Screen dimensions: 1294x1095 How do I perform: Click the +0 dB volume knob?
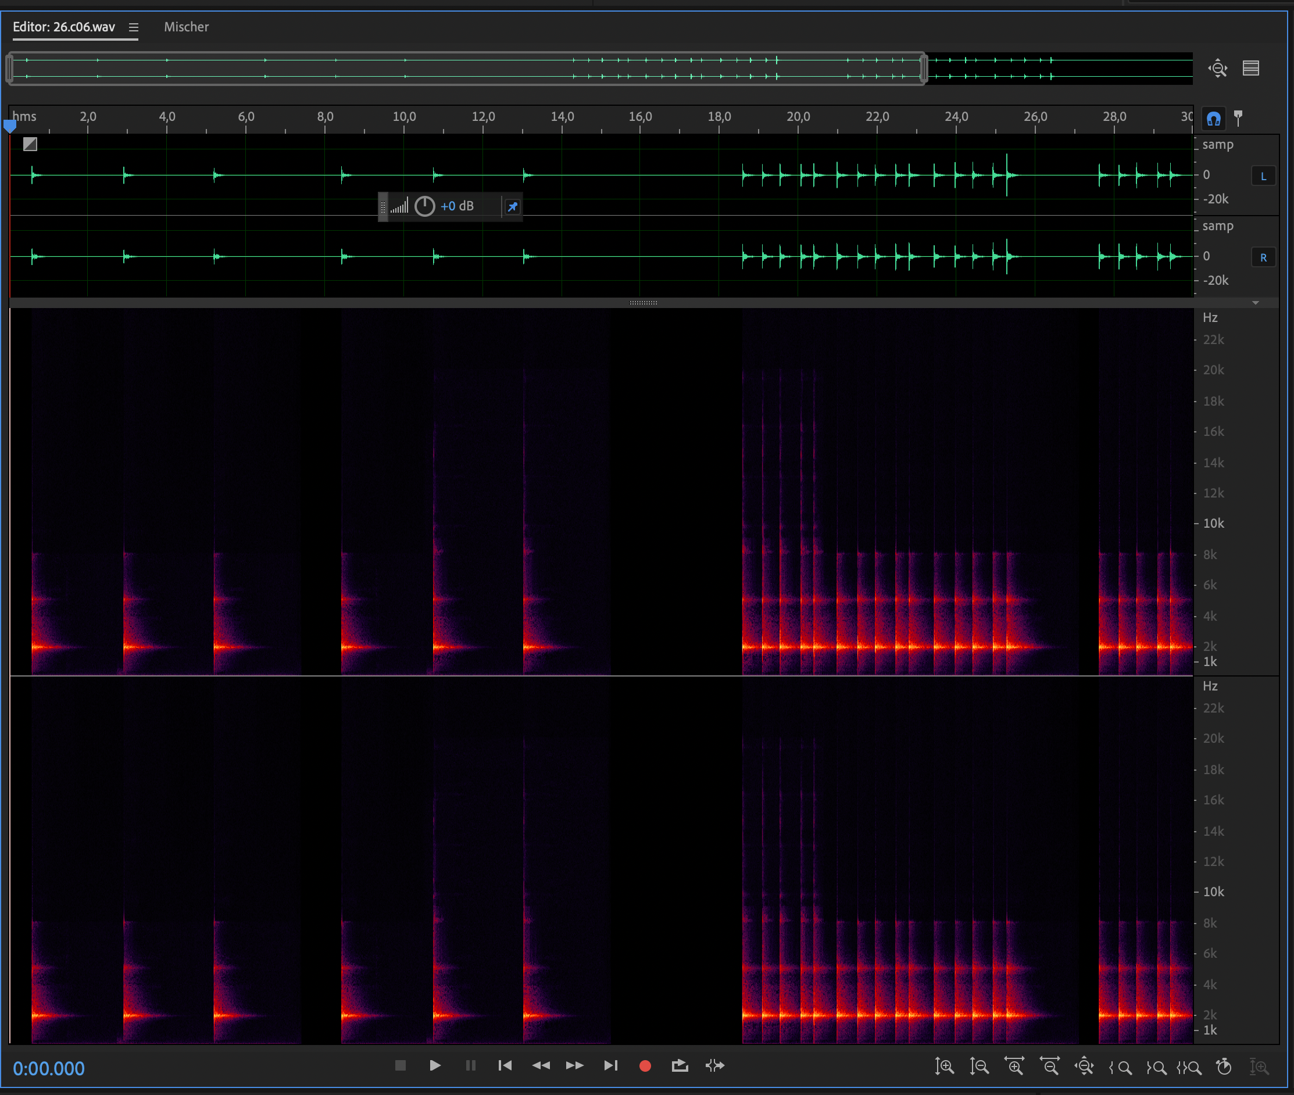click(x=425, y=206)
